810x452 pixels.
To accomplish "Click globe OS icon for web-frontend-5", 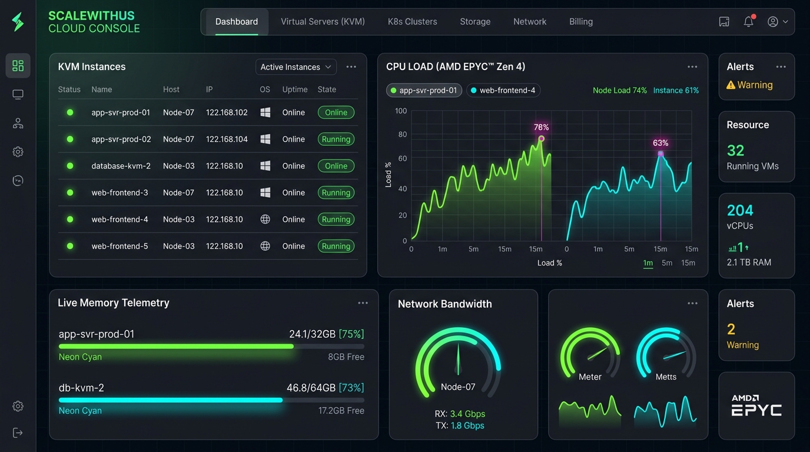I will pyautogui.click(x=265, y=246).
